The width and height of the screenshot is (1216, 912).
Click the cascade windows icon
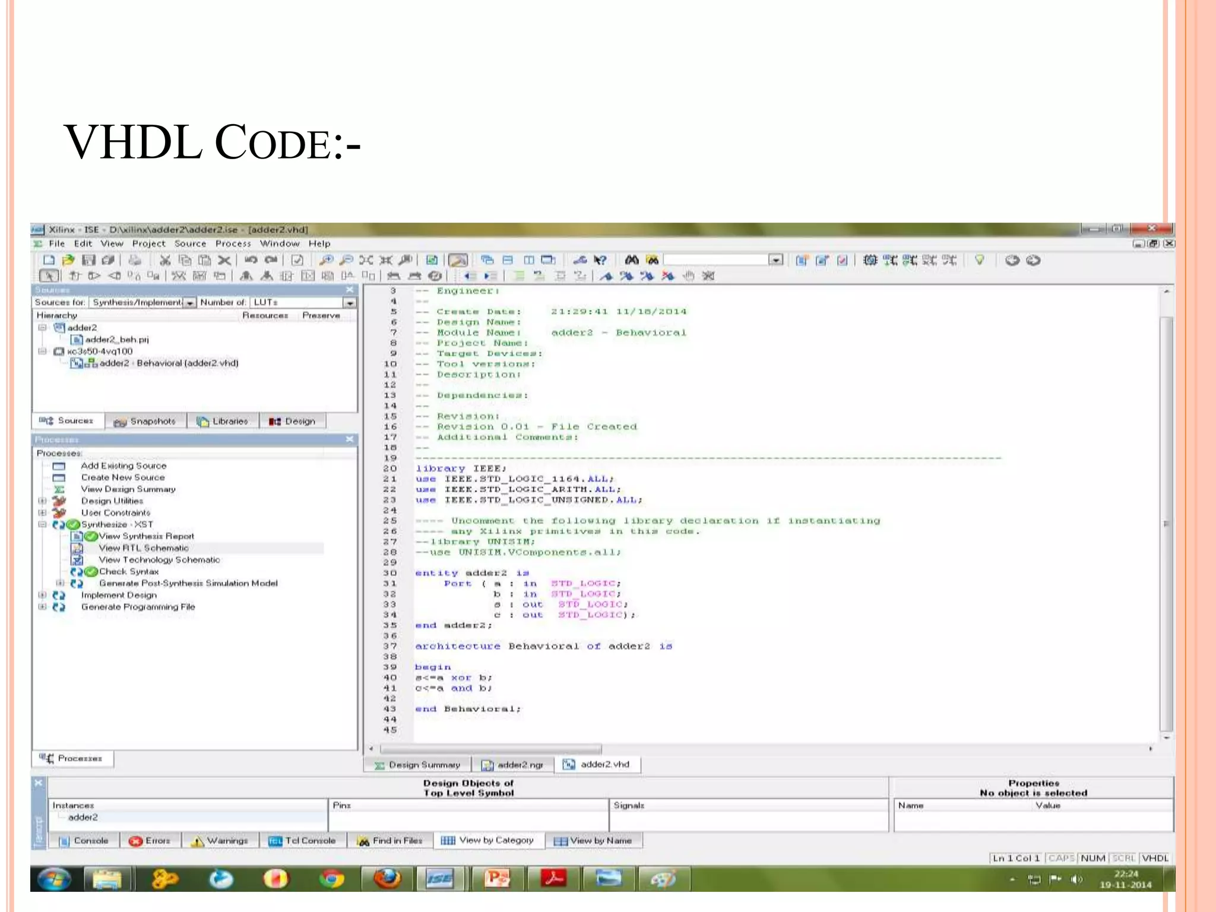pos(487,260)
